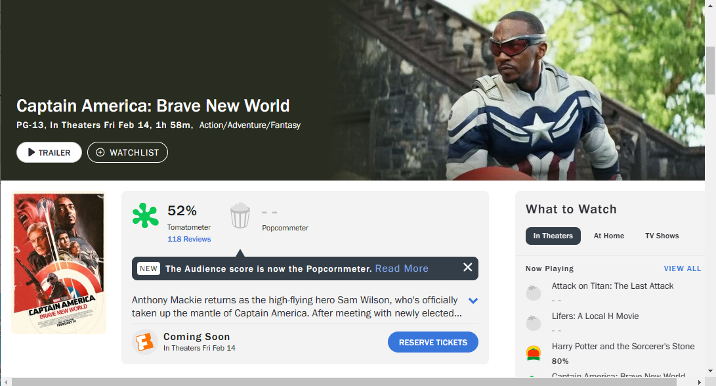Viewport: 716px width, 386px height.
Task: Switch to the At Home tab
Action: [x=608, y=236]
